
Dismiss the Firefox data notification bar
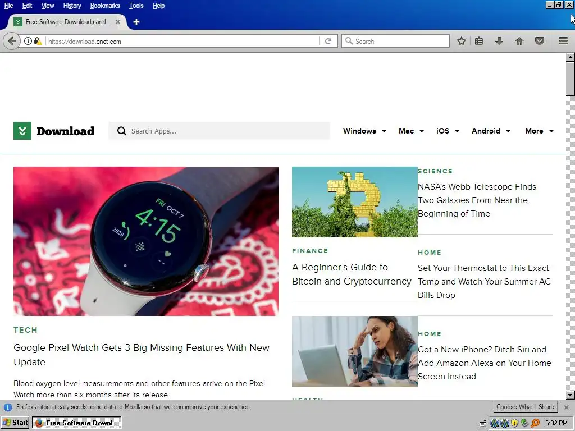[566, 407]
